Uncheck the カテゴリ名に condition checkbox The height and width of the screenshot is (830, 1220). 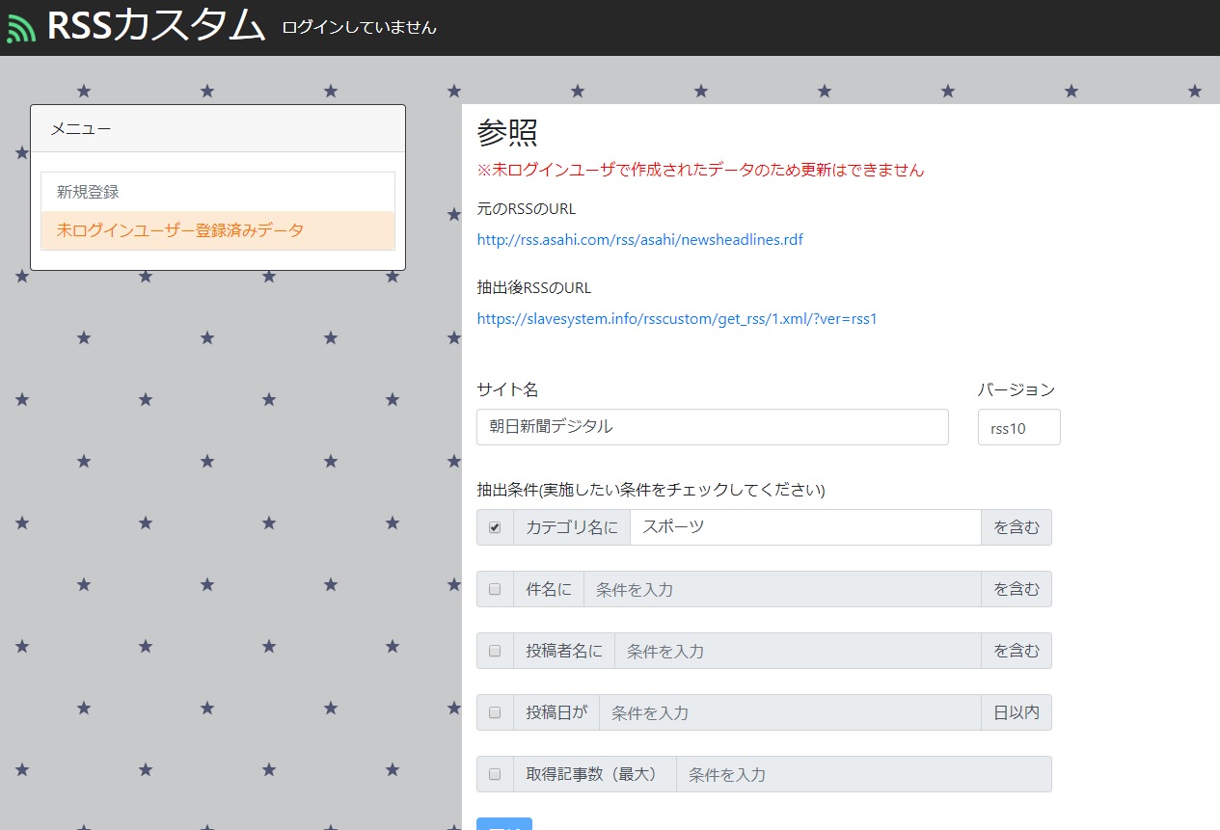495,527
